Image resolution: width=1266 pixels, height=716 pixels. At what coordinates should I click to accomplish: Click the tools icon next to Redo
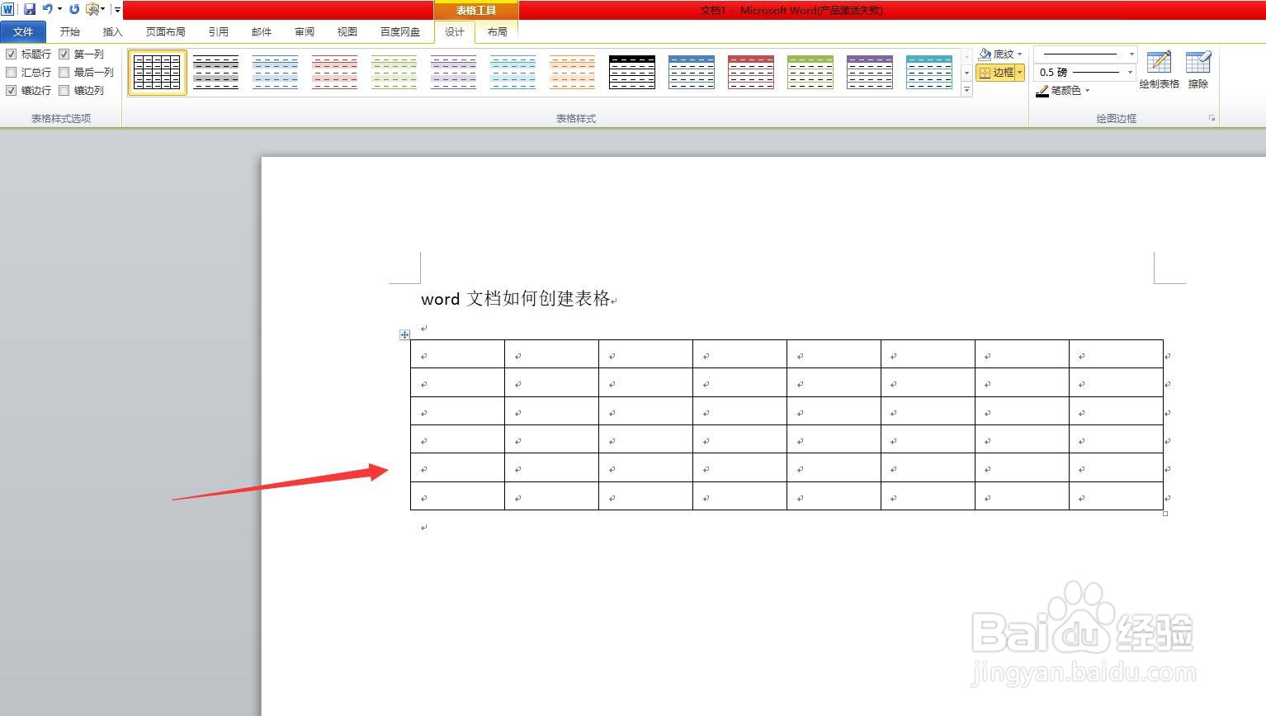92,9
